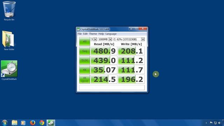224x126 pixels.
Task: Click the 4K QD32 write result 196.2
Action: [132, 79]
